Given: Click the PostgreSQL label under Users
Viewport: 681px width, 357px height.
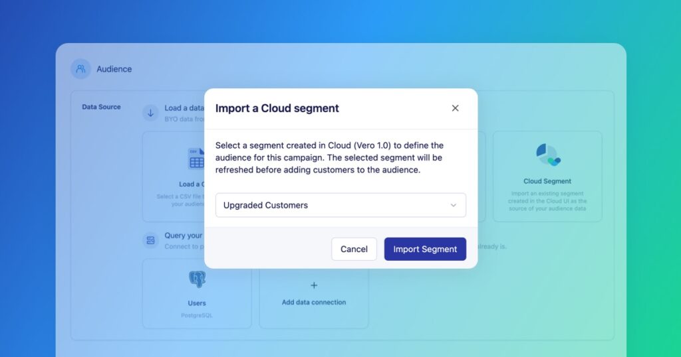Looking at the screenshot, I should click(197, 315).
